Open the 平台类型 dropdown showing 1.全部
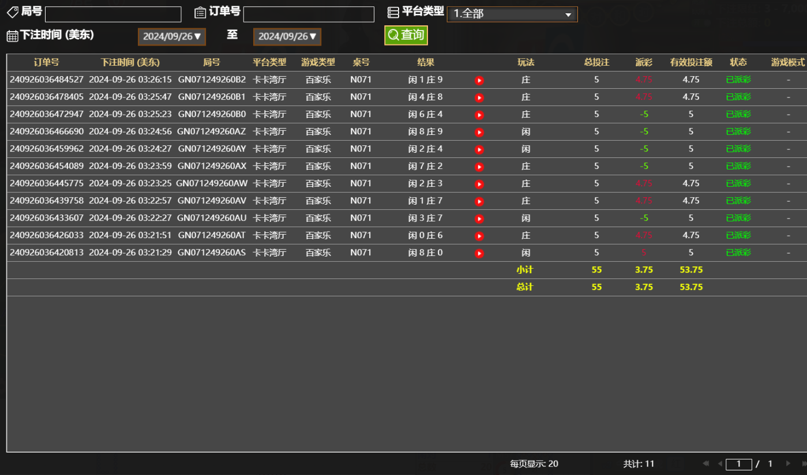Viewport: 807px width, 475px height. click(512, 14)
